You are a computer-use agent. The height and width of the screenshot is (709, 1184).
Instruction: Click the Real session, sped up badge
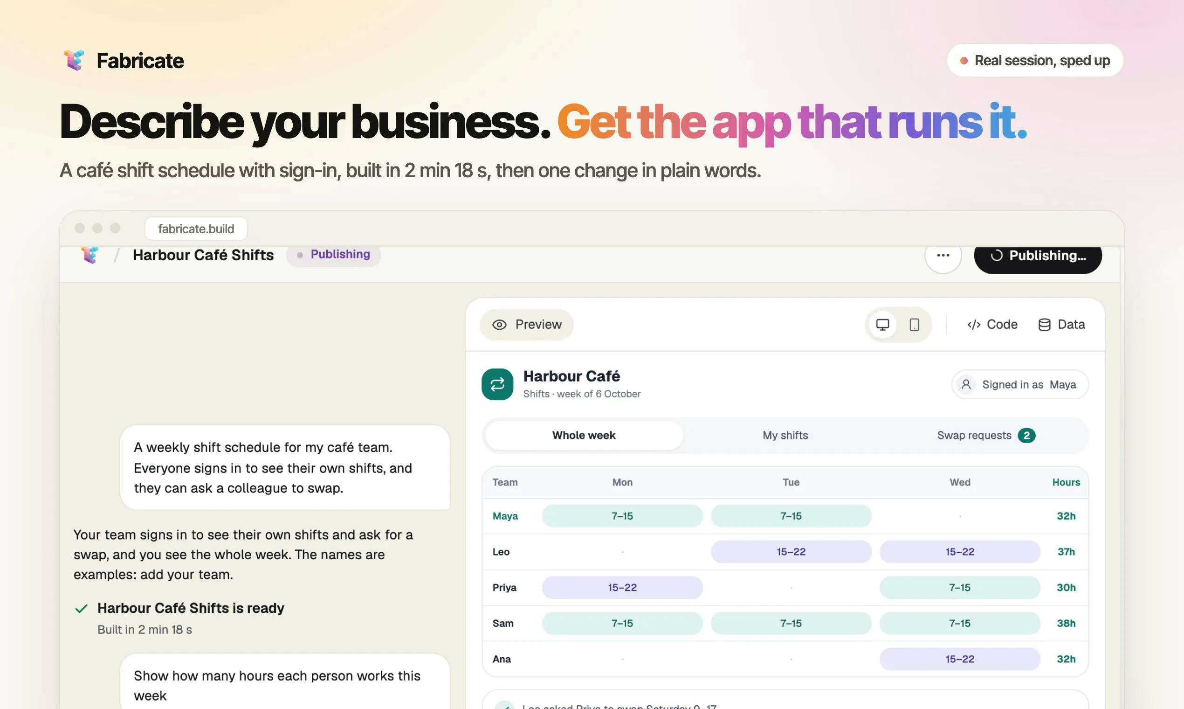(x=1035, y=61)
